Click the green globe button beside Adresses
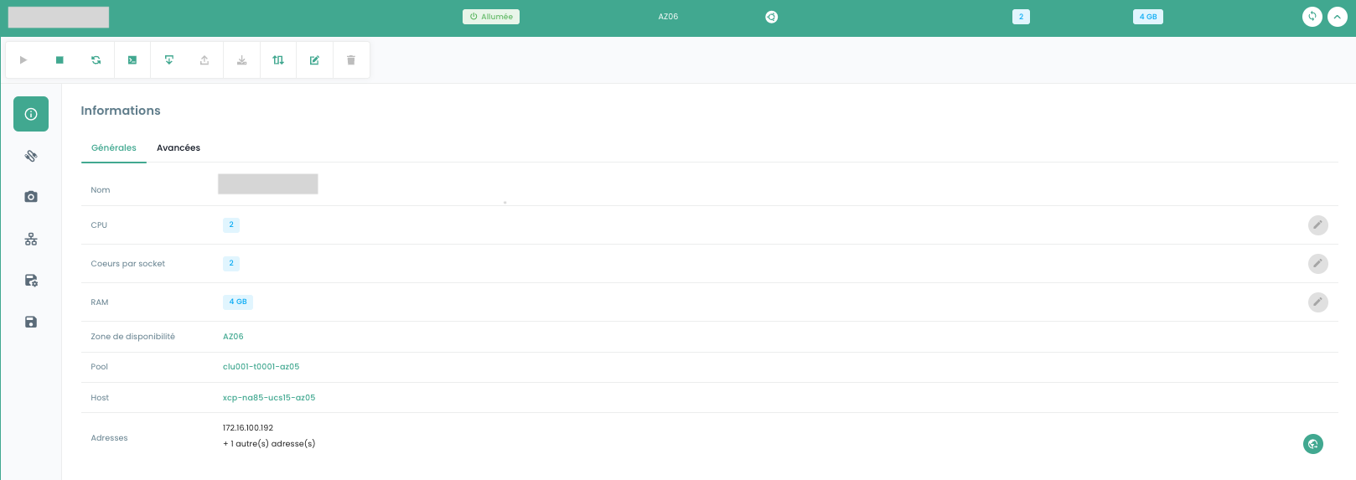The height and width of the screenshot is (480, 1356). click(x=1312, y=444)
